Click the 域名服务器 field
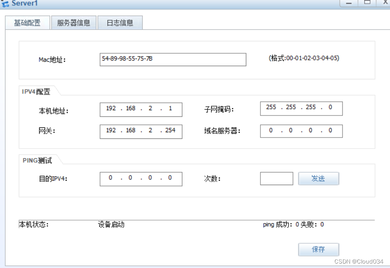The height and width of the screenshot is (268, 390). (301, 131)
